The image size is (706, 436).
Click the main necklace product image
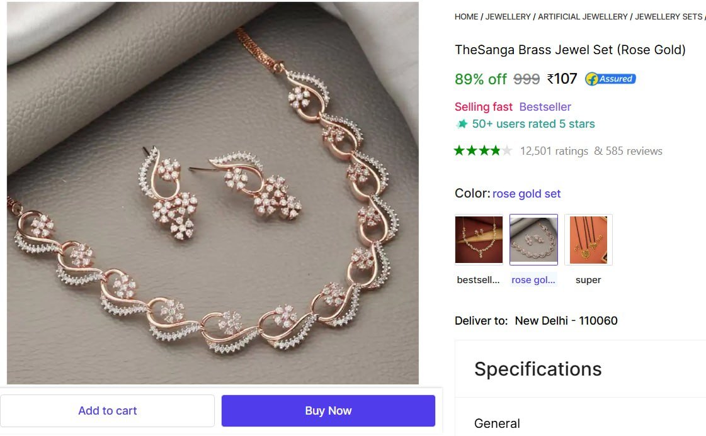click(x=213, y=193)
